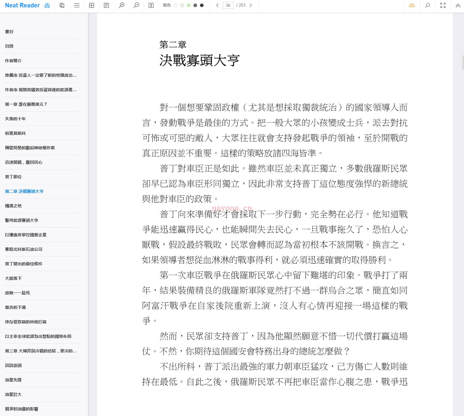Toggle the table of contents list icon
The width and height of the screenshot is (464, 416).
click(77, 5)
